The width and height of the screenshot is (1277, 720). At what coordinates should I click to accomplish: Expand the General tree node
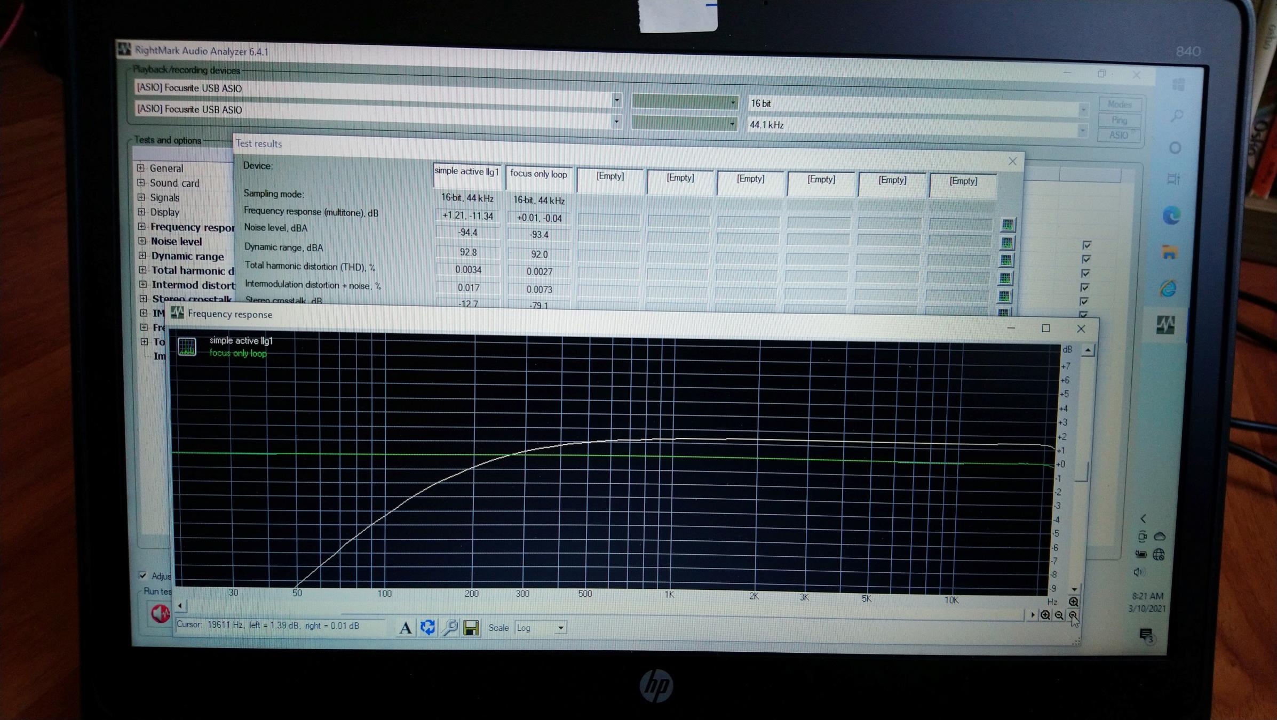[x=141, y=167]
